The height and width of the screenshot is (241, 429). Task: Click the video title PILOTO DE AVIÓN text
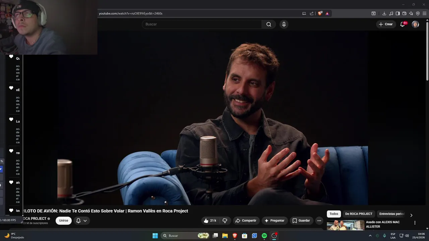pos(105,211)
